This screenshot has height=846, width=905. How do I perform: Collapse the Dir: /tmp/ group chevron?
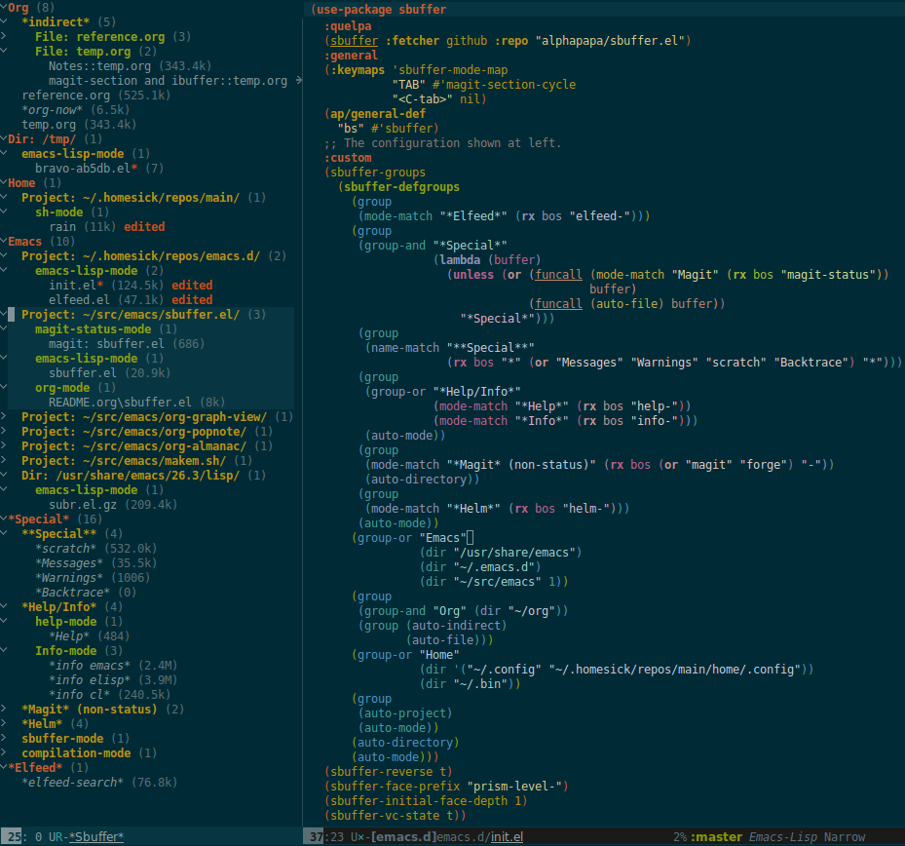point(4,138)
